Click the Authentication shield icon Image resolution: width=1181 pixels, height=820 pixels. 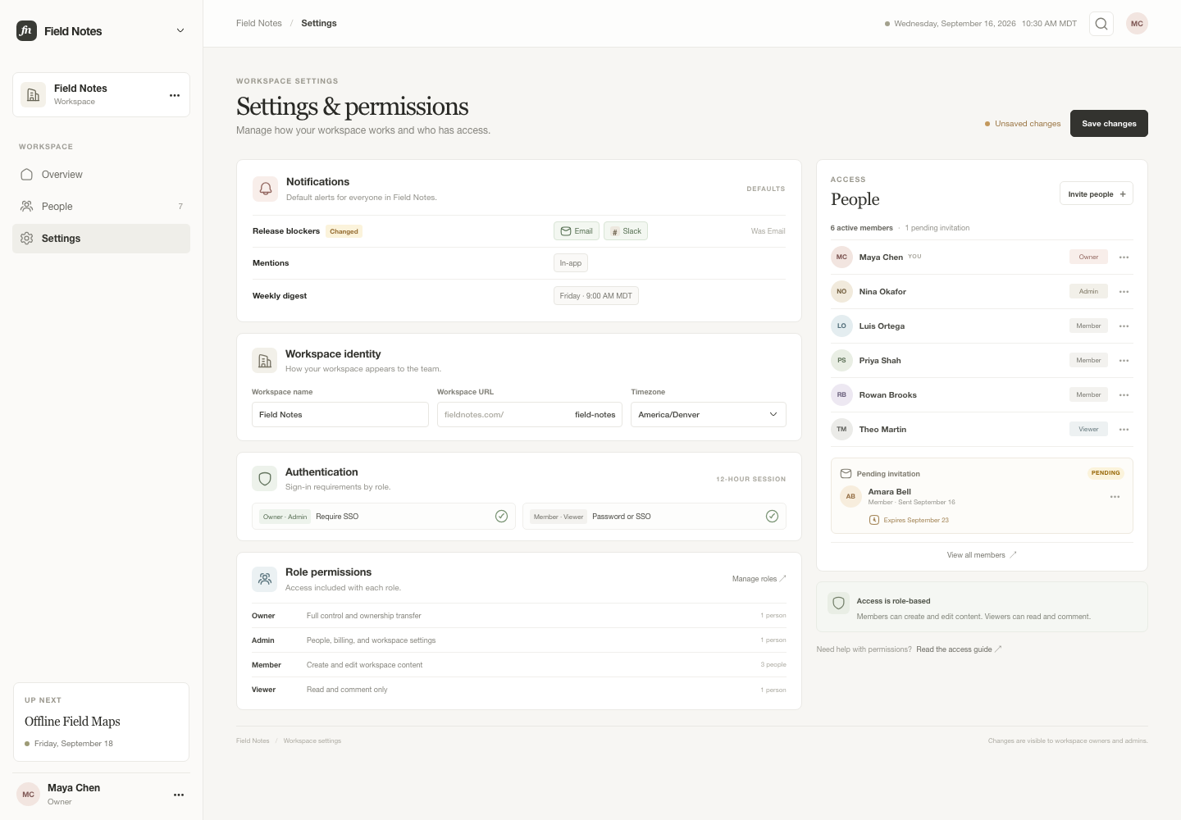[x=265, y=479]
